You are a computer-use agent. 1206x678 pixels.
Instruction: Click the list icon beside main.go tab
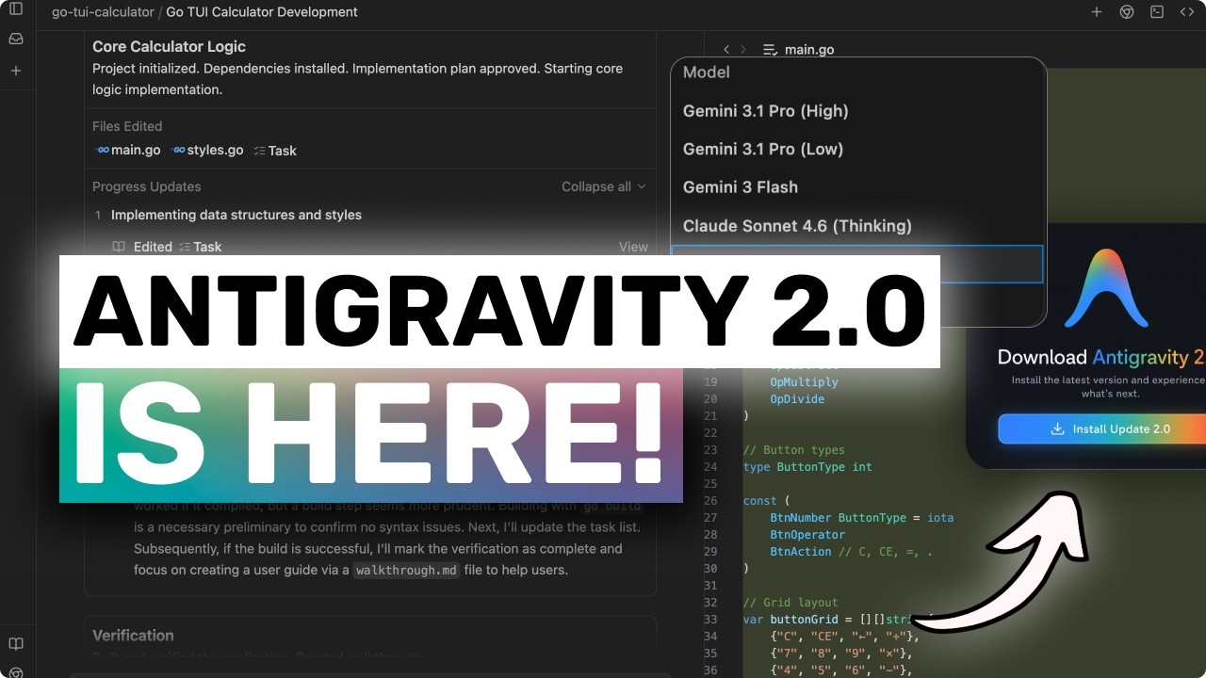pos(770,50)
